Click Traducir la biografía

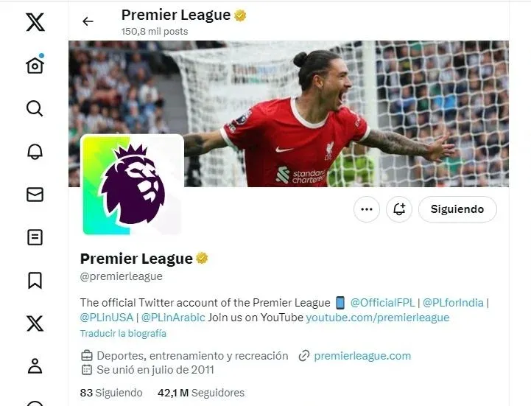123,334
